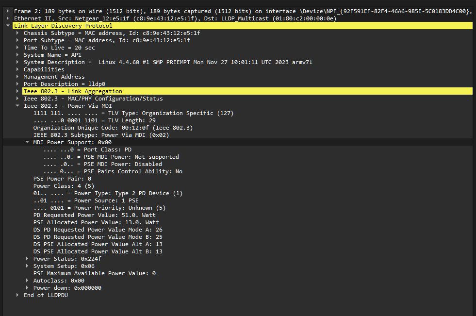This screenshot has height=316, width=476.
Task: Expand the Capabilities TLV
Action: (x=18, y=69)
